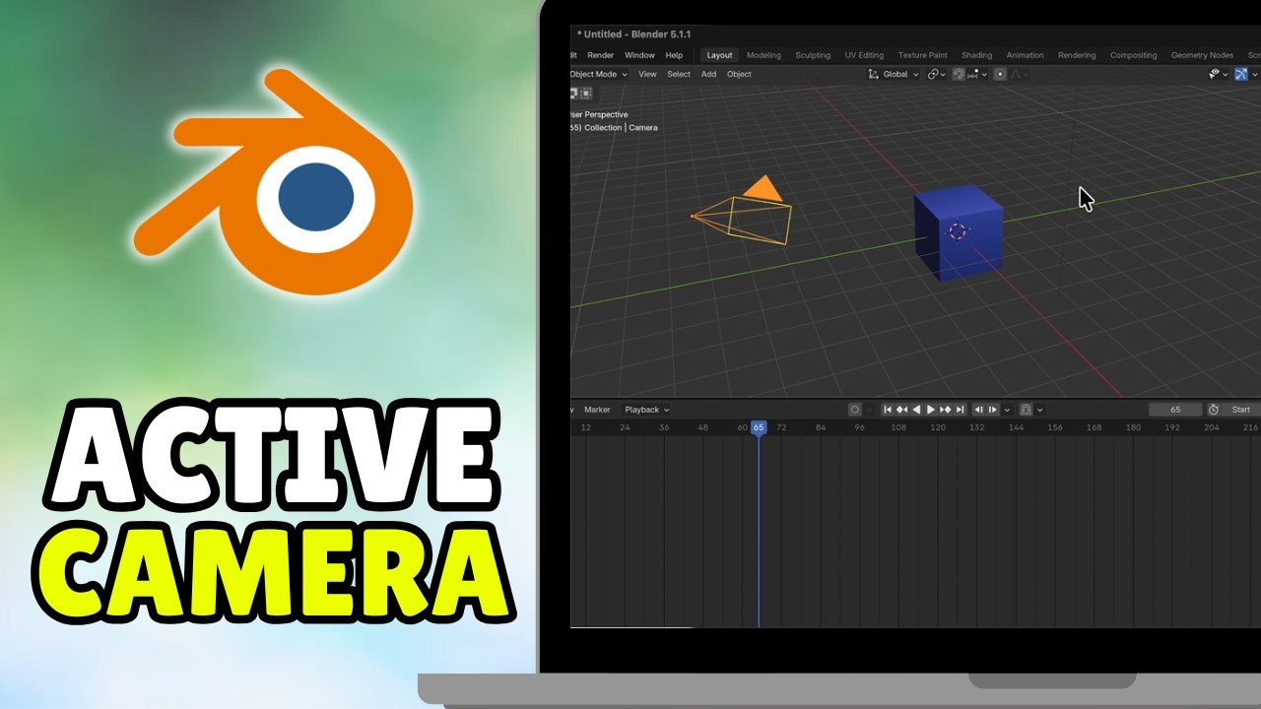This screenshot has width=1261, height=709.
Task: Step back one frame in the timeline
Action: click(x=979, y=410)
